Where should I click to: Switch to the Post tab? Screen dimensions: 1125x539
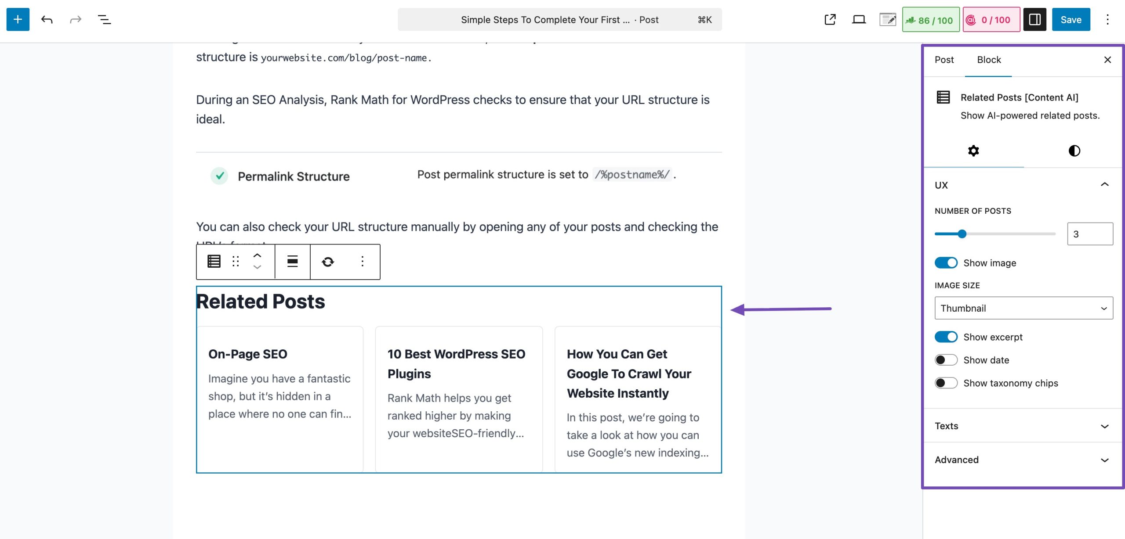(944, 60)
